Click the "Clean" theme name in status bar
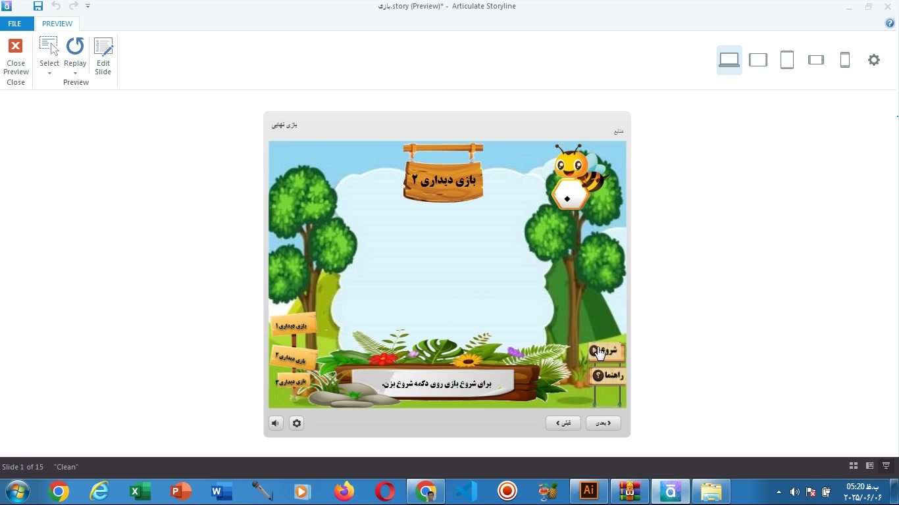The height and width of the screenshot is (505, 899). pyautogui.click(x=66, y=467)
